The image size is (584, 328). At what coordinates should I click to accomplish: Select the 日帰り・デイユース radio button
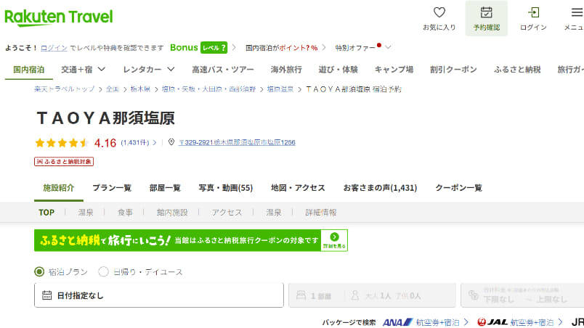point(103,272)
